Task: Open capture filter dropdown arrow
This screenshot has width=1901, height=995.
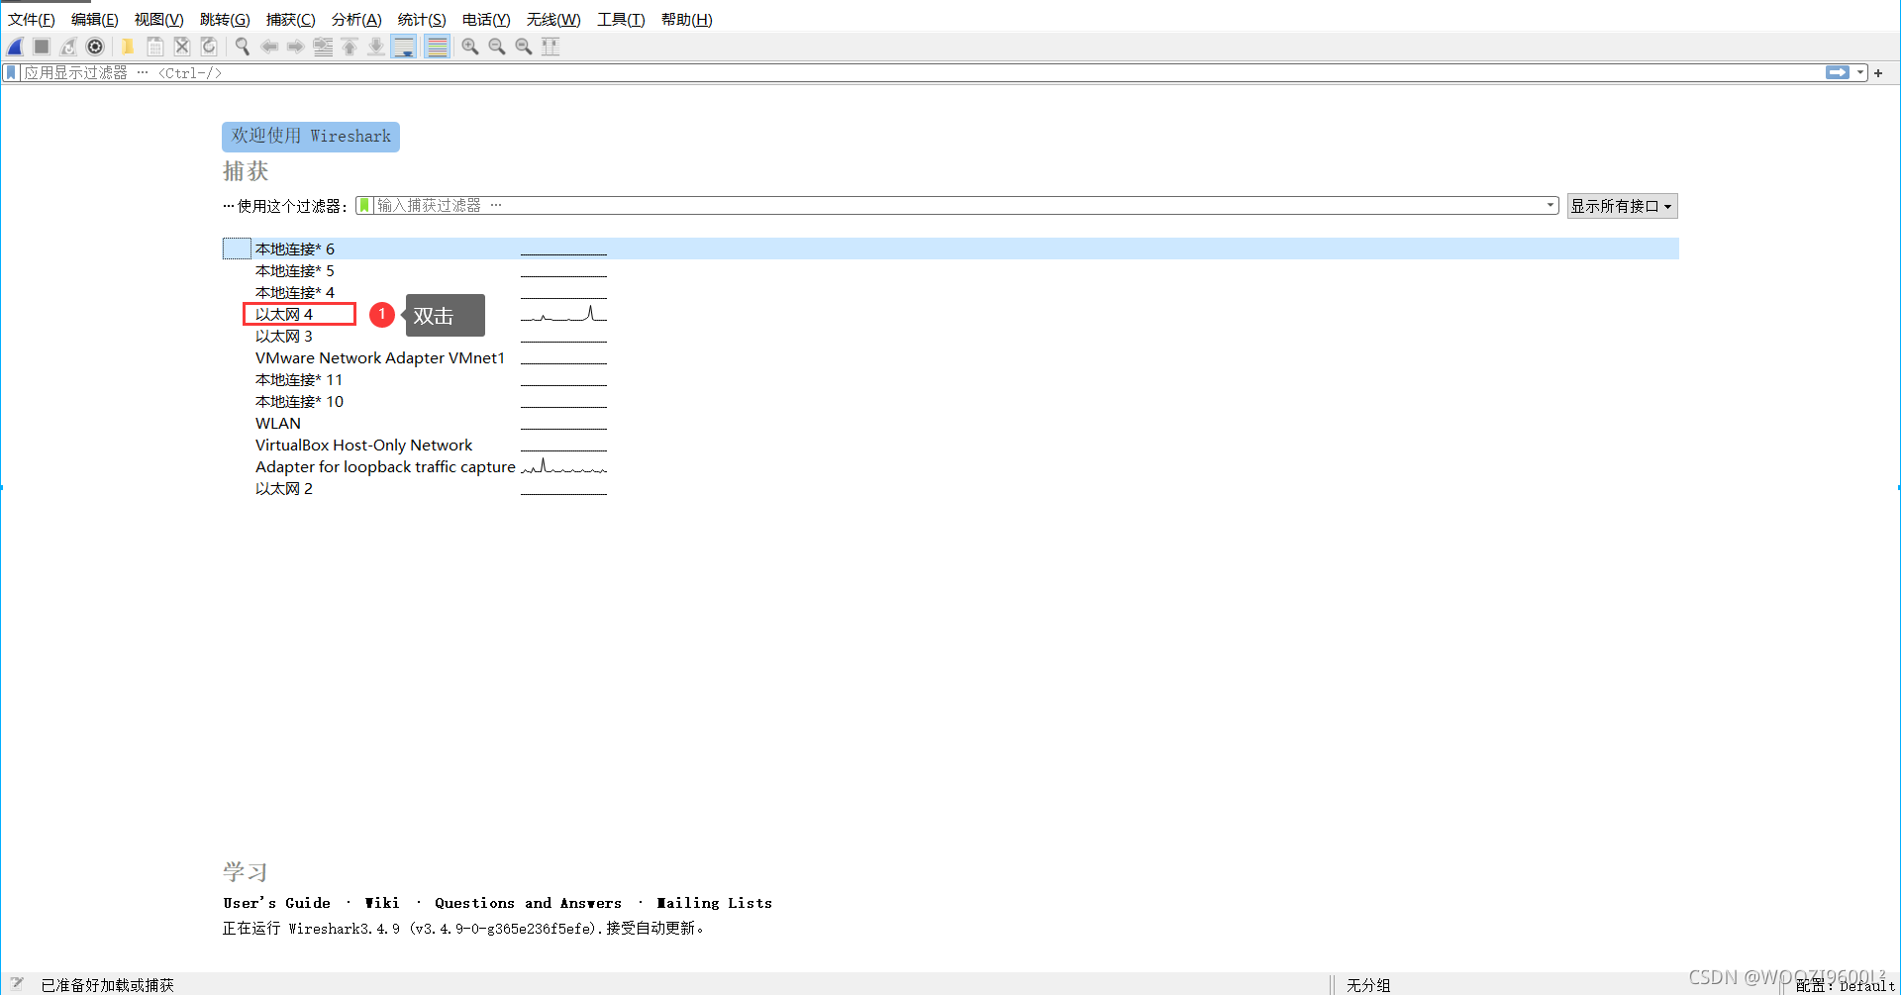Action: [1551, 205]
